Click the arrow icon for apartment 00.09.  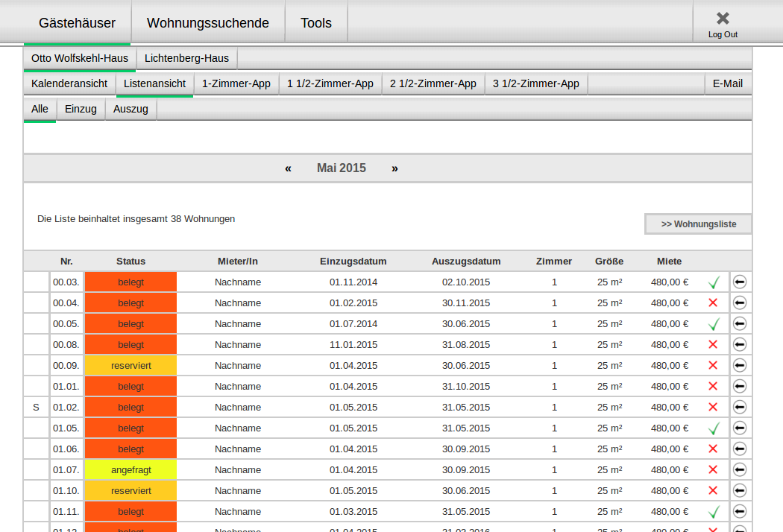[x=740, y=365]
